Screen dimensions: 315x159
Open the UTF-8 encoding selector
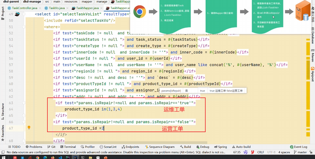[271, 152]
